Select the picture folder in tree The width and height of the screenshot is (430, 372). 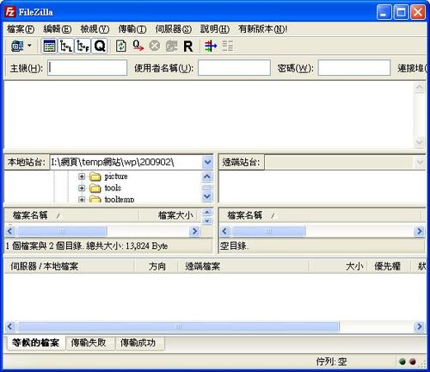tap(116, 177)
